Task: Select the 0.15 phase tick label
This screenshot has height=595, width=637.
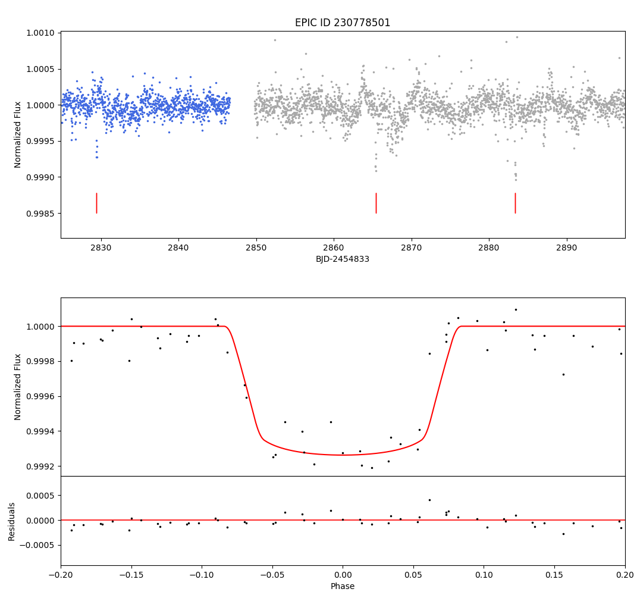Action: pos(554,575)
